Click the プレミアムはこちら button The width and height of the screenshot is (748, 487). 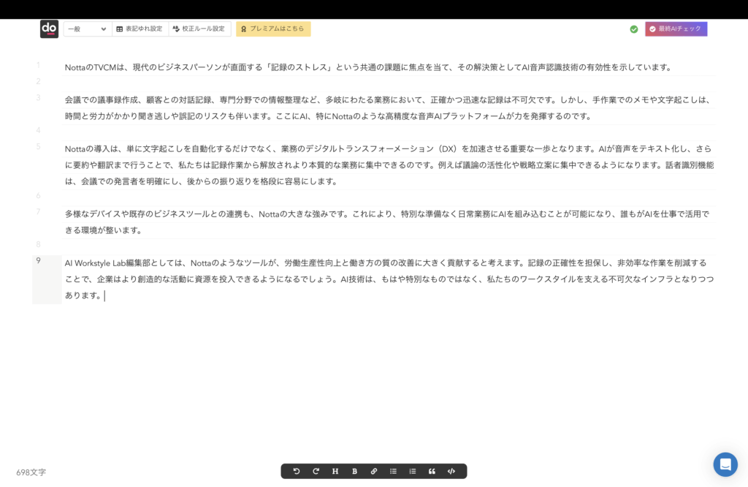point(273,29)
